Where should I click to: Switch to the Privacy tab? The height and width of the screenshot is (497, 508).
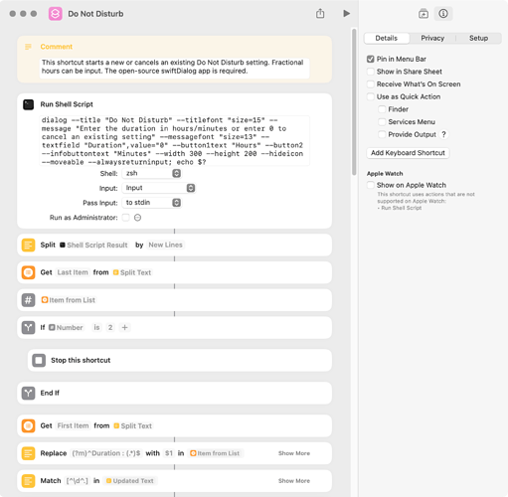pyautogui.click(x=432, y=38)
